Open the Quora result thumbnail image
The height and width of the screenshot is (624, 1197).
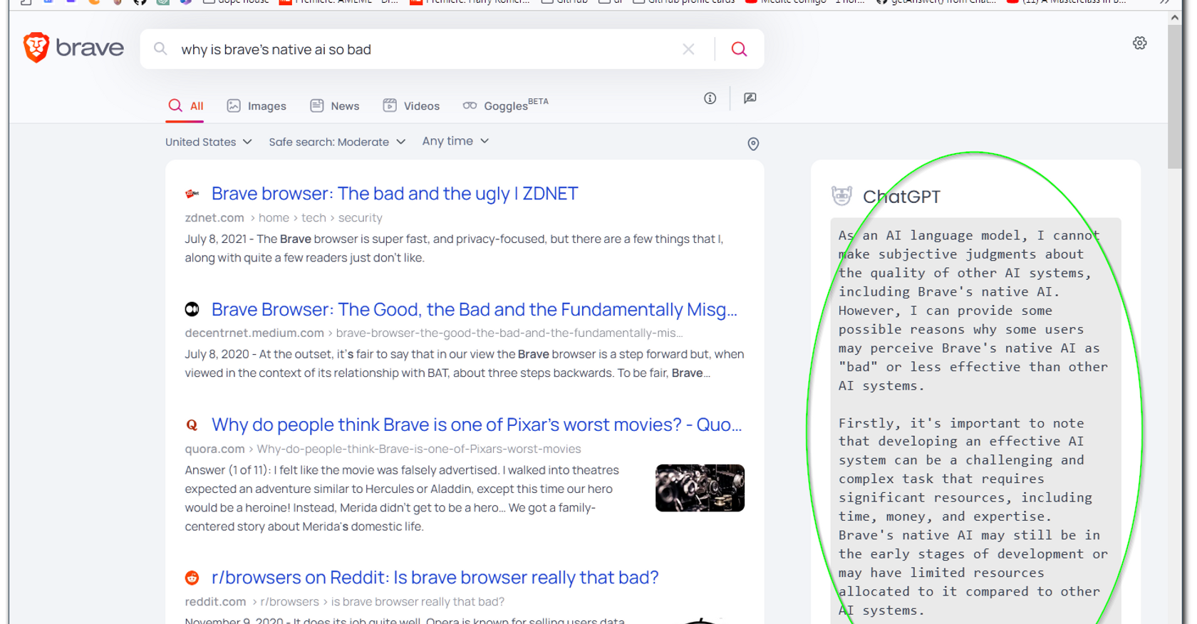(700, 488)
